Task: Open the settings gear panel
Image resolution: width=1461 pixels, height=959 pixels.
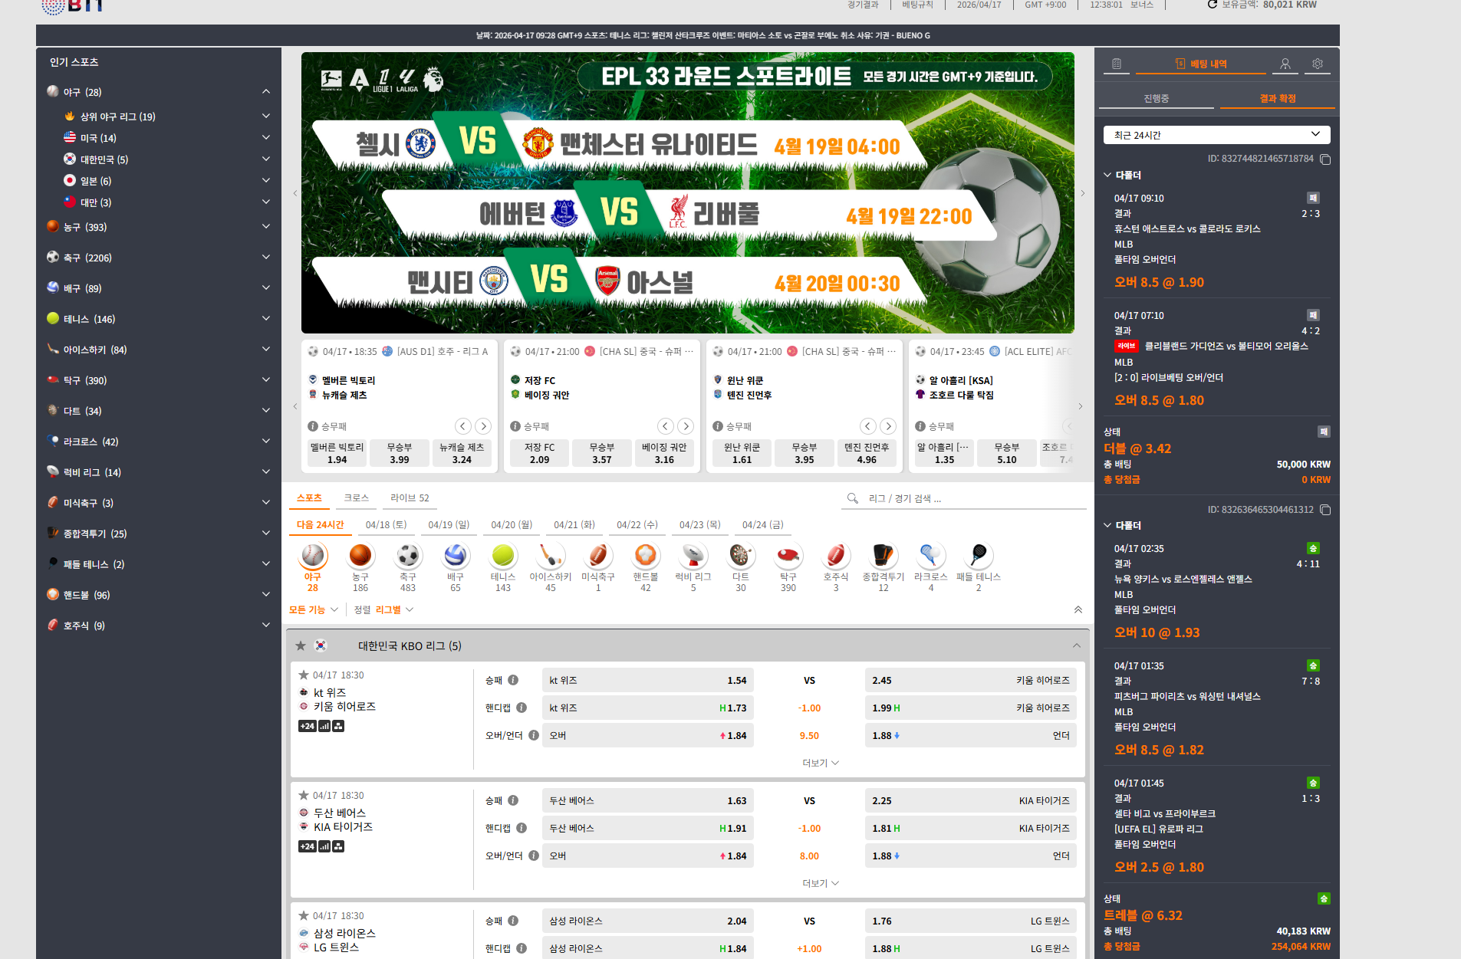Action: point(1318,64)
